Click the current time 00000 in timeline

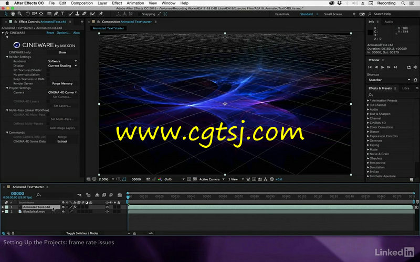coord(17,193)
